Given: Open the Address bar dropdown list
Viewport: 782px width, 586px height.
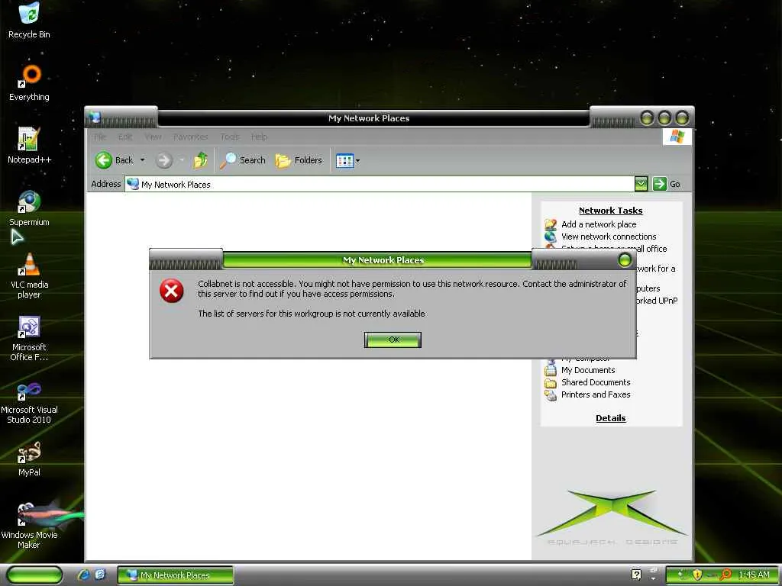Looking at the screenshot, I should (x=641, y=184).
